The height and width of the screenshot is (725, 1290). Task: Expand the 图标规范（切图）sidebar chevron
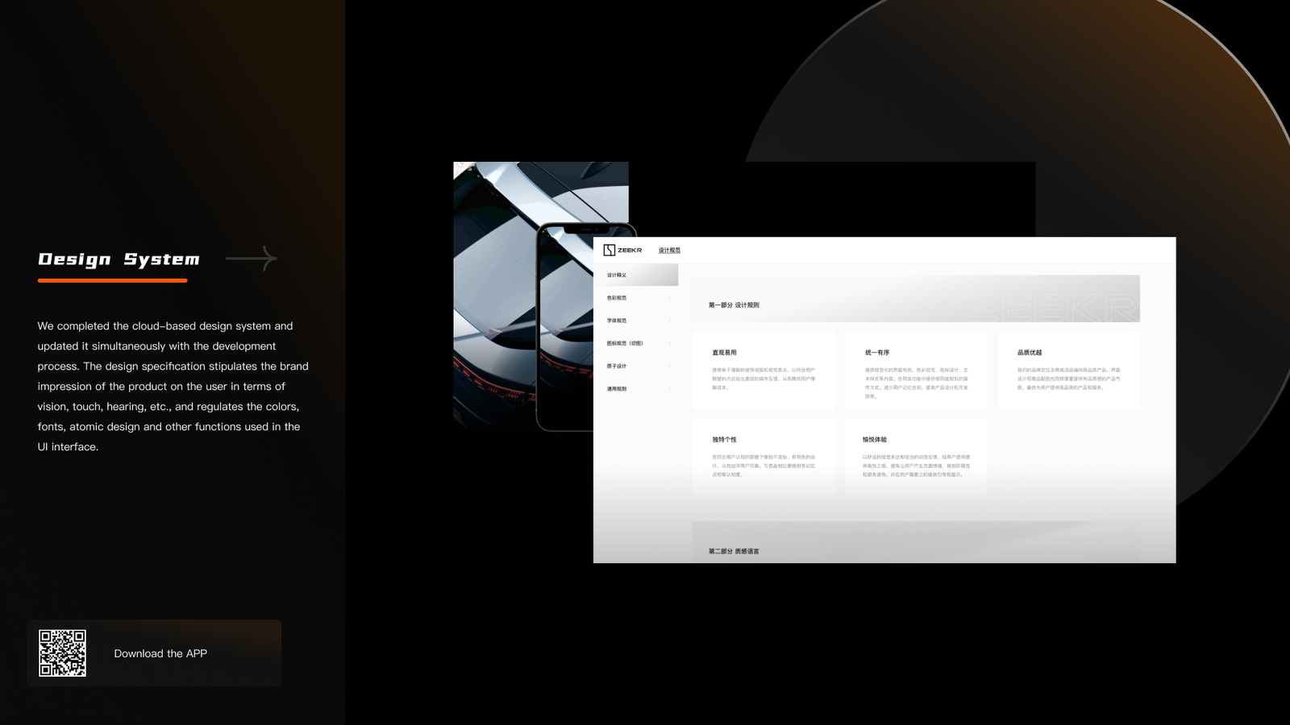coord(670,343)
